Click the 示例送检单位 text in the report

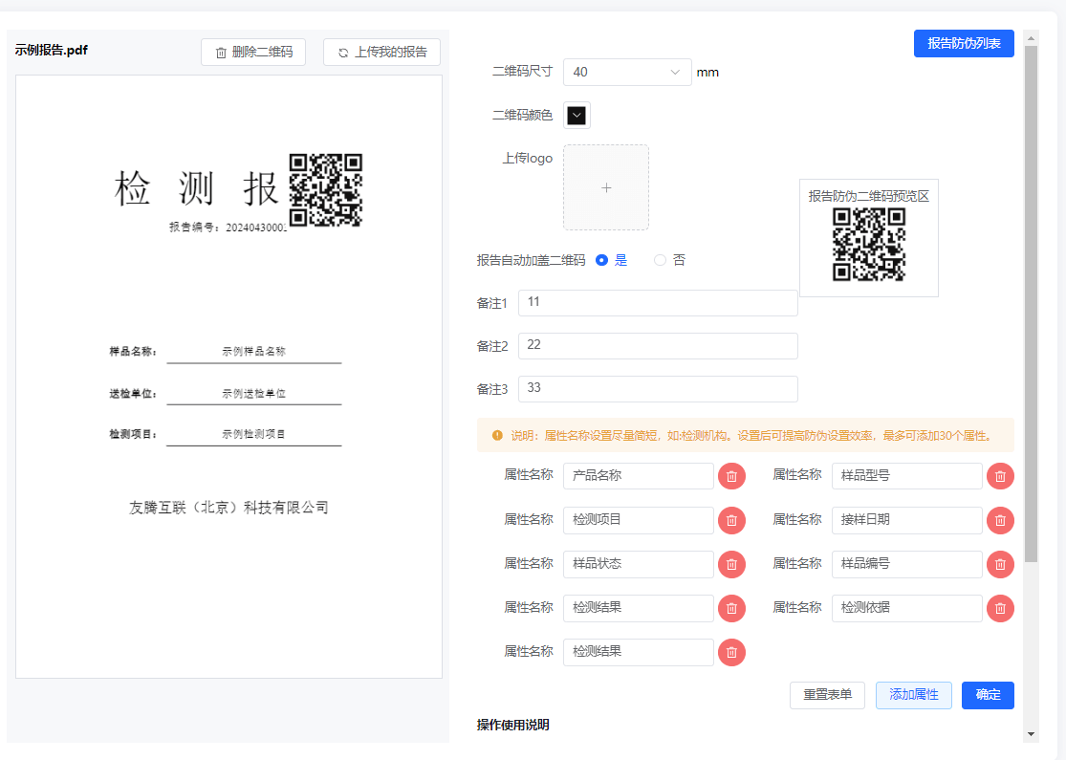click(x=253, y=394)
